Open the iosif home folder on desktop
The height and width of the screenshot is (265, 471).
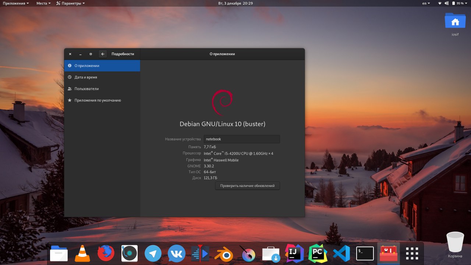[x=455, y=24]
